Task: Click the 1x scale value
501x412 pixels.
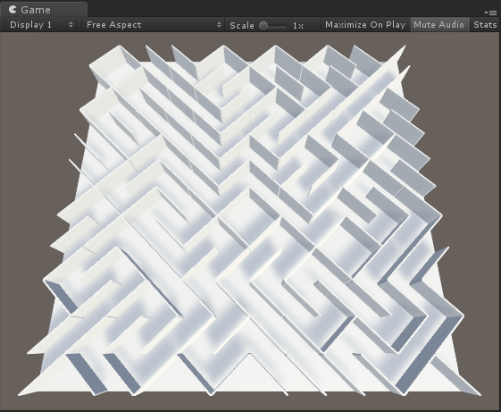Action: tap(297, 26)
